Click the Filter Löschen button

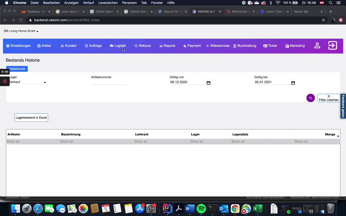pos(329,98)
